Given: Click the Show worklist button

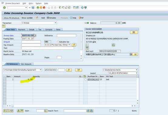Looking at the screenshot, I should click(x=27, y=18).
